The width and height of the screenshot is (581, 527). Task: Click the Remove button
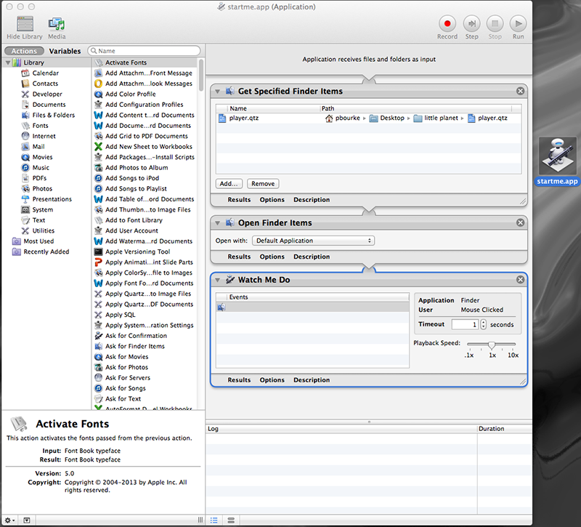[x=262, y=184]
